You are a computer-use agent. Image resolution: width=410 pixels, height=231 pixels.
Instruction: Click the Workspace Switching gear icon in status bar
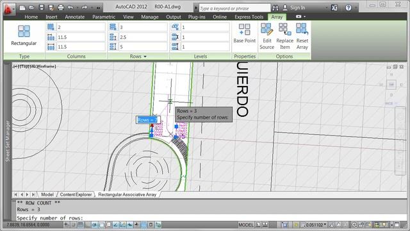tap(354, 225)
